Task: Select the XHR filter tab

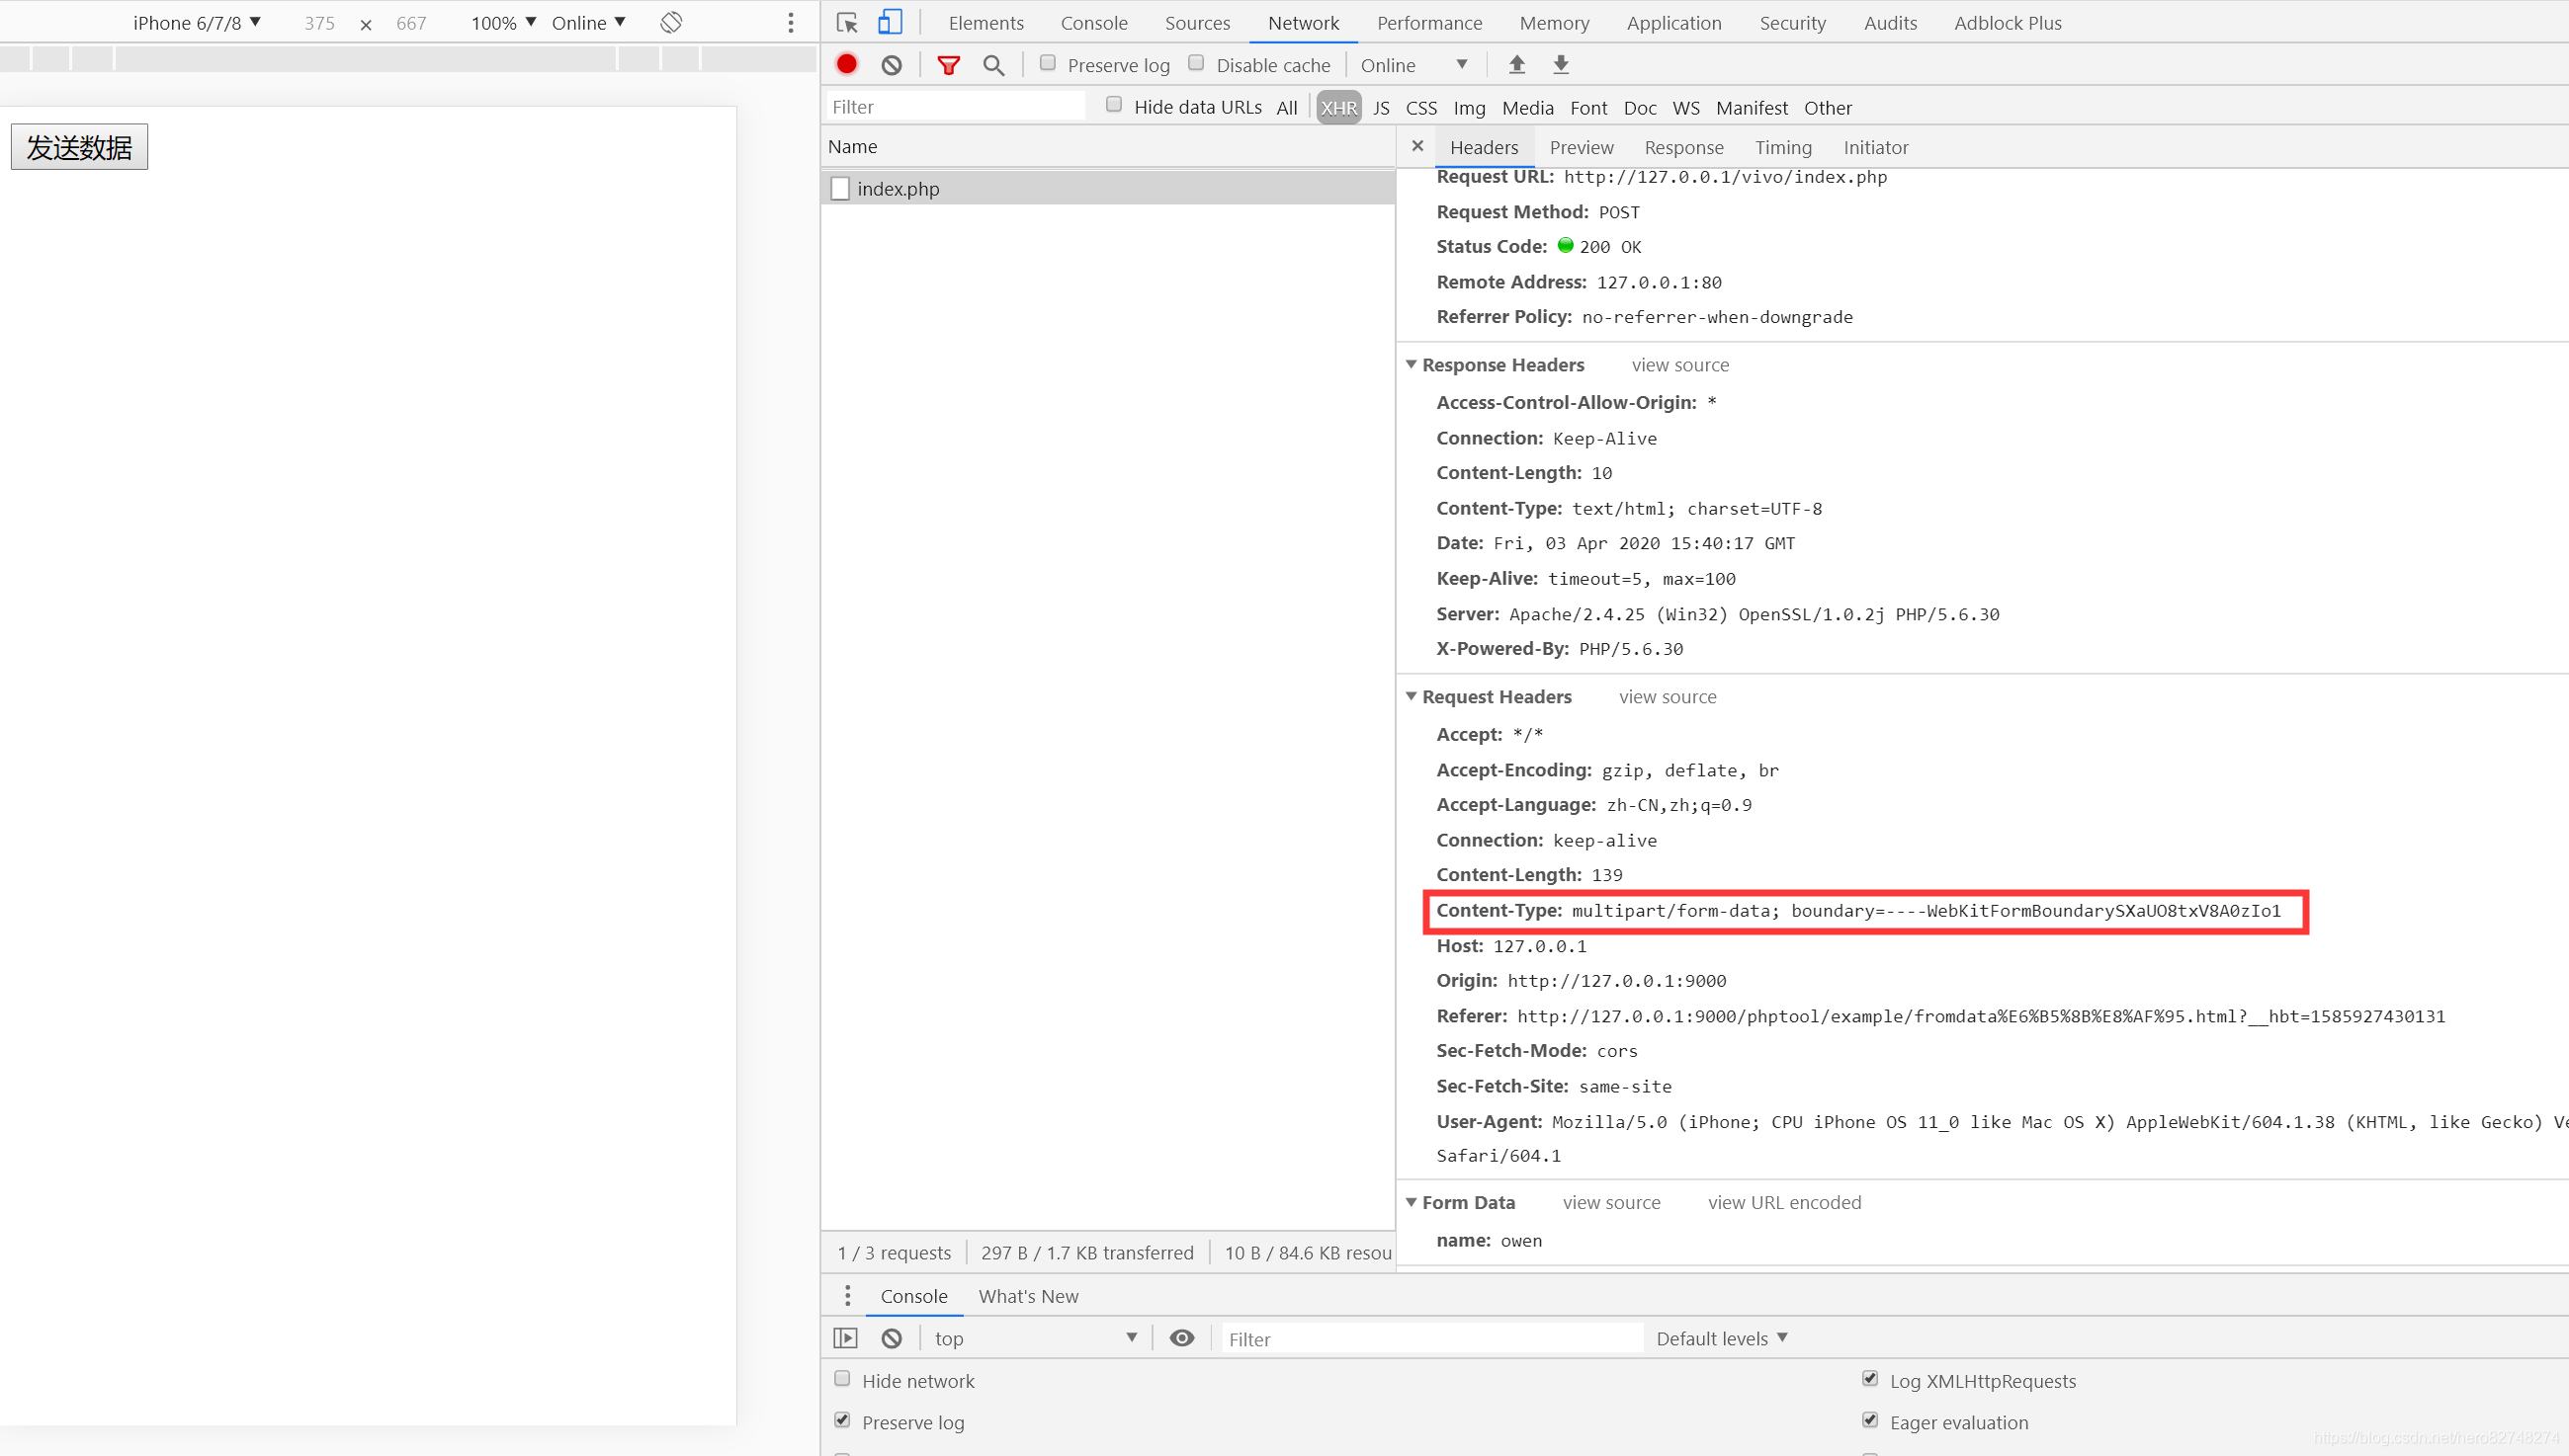Action: pos(1337,108)
